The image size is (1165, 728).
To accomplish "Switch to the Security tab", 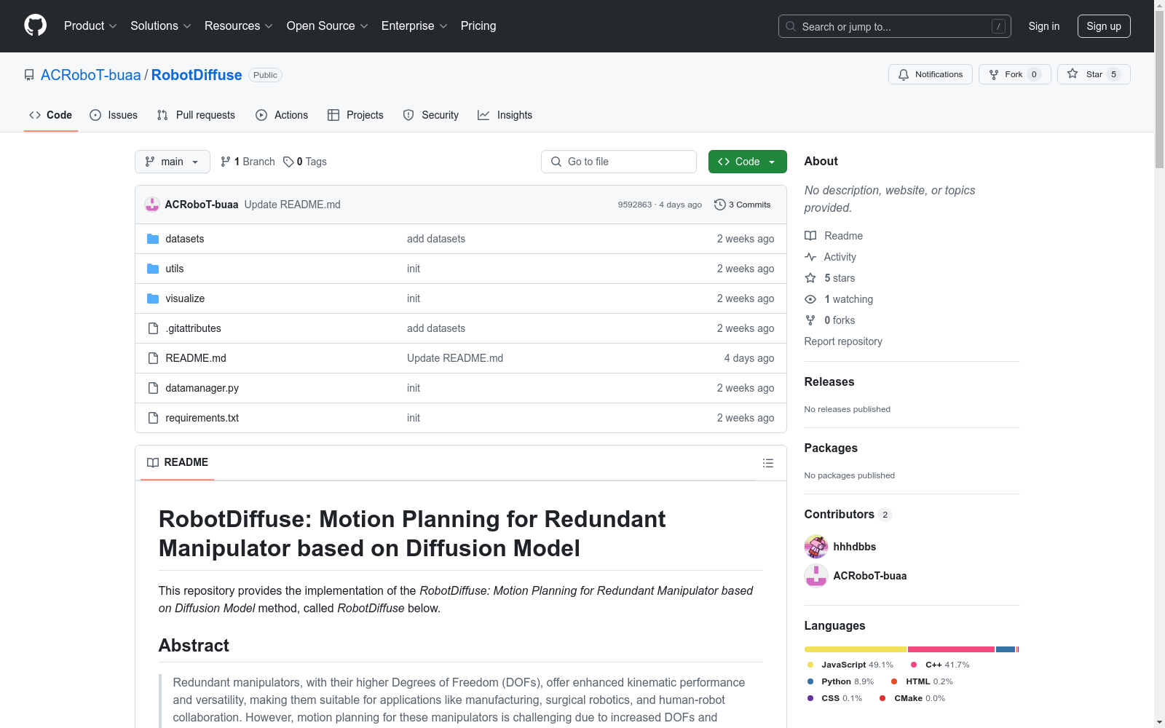I will point(431,115).
